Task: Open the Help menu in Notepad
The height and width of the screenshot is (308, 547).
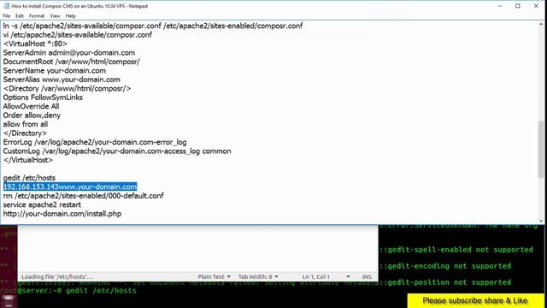Action: (70, 15)
